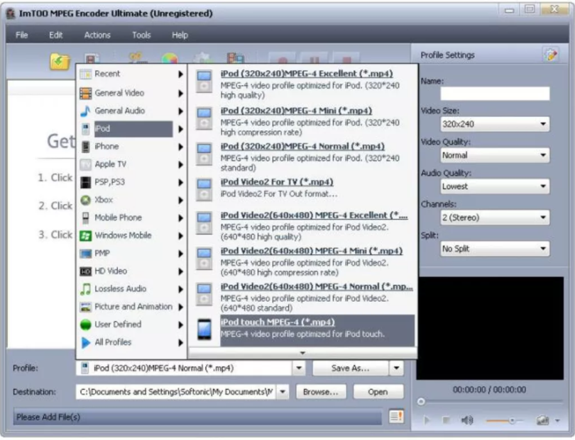Click the Recent category icon

(x=85, y=74)
